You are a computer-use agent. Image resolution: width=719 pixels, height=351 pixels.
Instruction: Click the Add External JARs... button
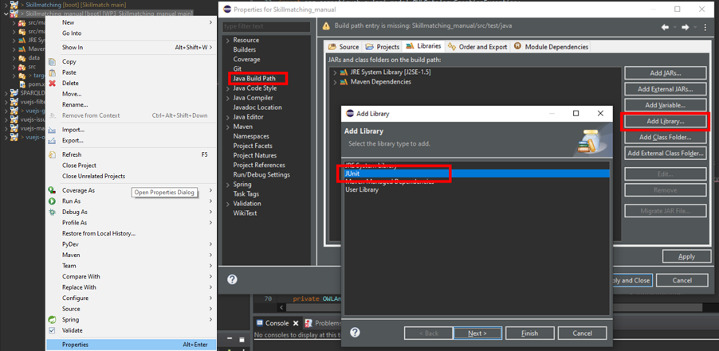[665, 89]
